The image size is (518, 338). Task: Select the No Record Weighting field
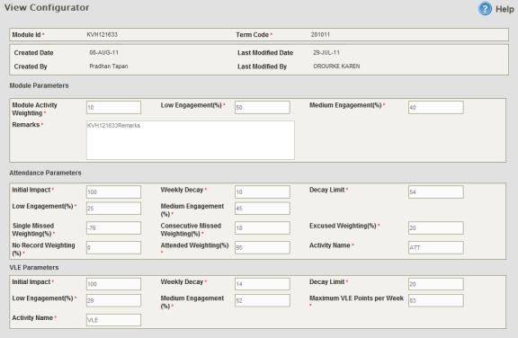point(113,248)
